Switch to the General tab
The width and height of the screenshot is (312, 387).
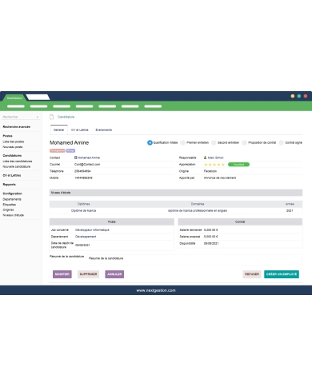click(x=58, y=130)
